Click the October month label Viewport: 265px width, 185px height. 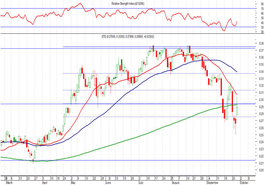[x=244, y=183]
